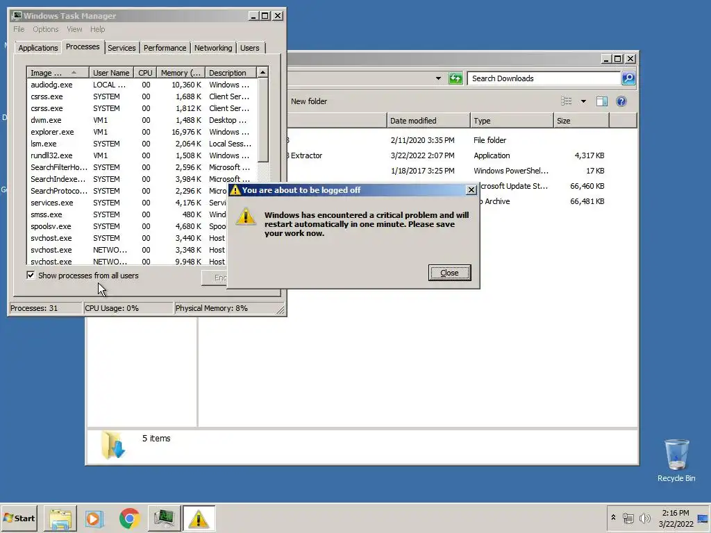The width and height of the screenshot is (711, 533).
Task: Sort files by Type column
Action: point(512,121)
